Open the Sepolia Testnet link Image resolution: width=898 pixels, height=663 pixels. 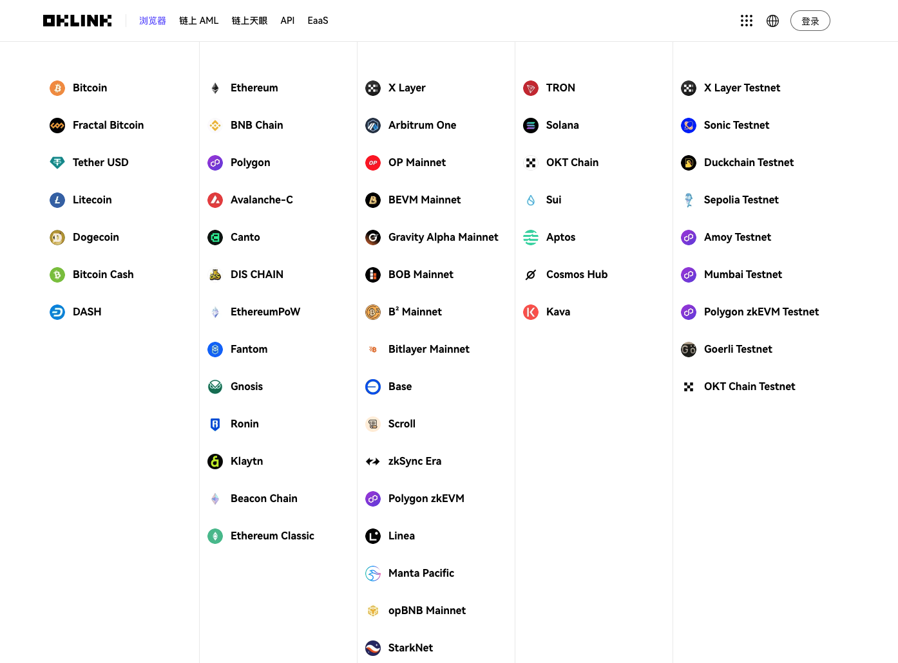click(x=730, y=200)
